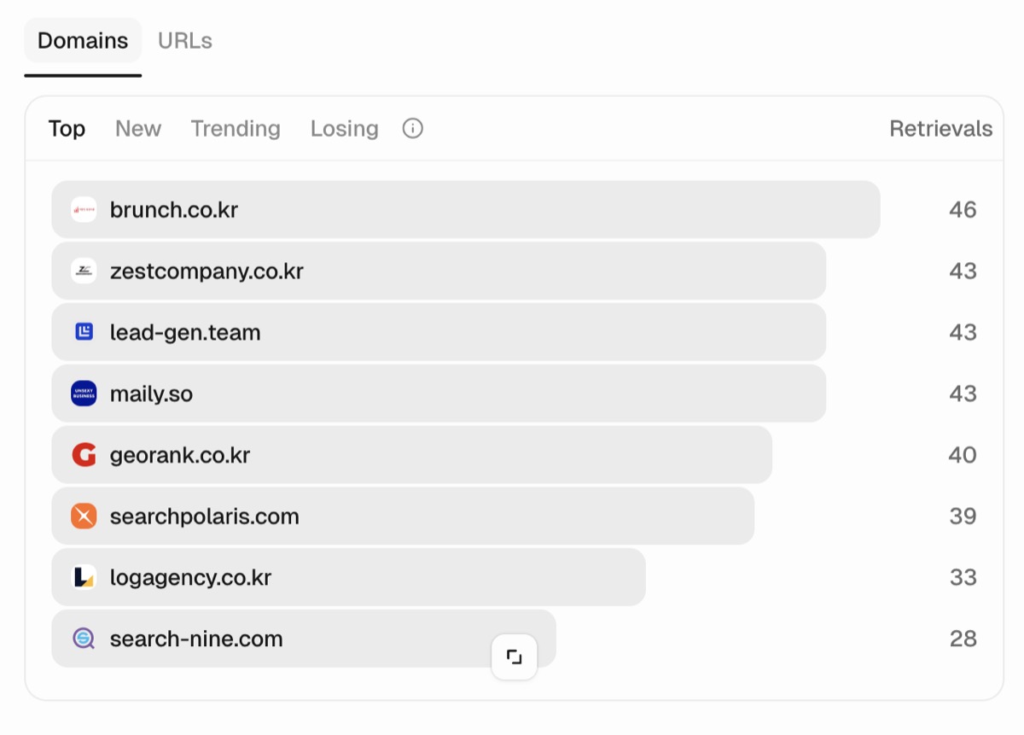Select the Top domains filter
1024x735 pixels.
67,129
